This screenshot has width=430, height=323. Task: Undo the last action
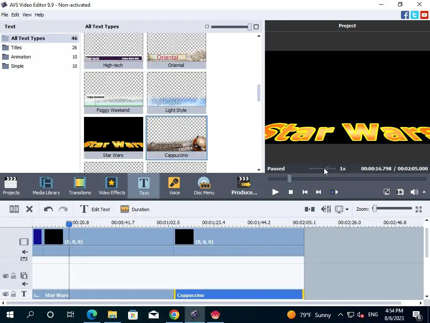point(48,209)
